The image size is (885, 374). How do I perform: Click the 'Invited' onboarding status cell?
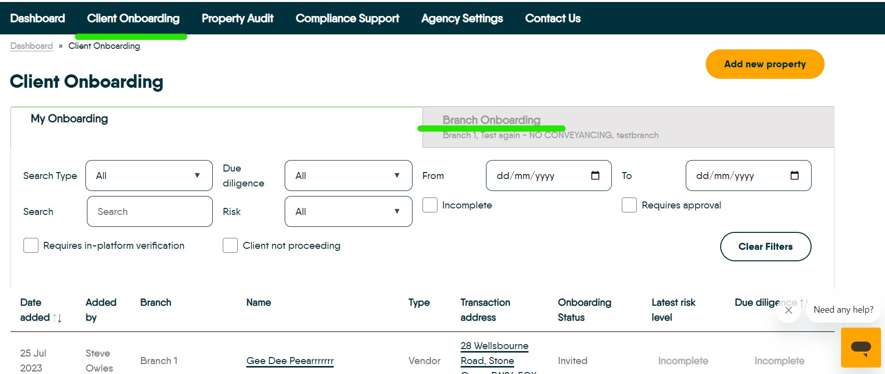point(572,361)
